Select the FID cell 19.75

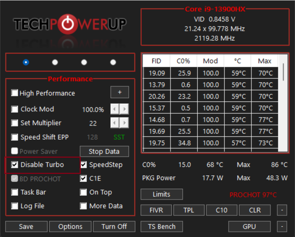157,143
